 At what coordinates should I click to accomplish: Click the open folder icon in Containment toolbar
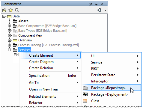(x=4, y=10)
